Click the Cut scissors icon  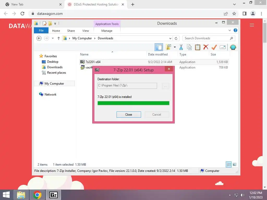click(181, 47)
